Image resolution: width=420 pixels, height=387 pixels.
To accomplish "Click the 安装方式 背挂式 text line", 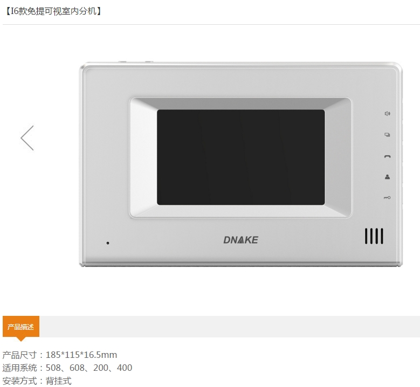I will coord(37,381).
